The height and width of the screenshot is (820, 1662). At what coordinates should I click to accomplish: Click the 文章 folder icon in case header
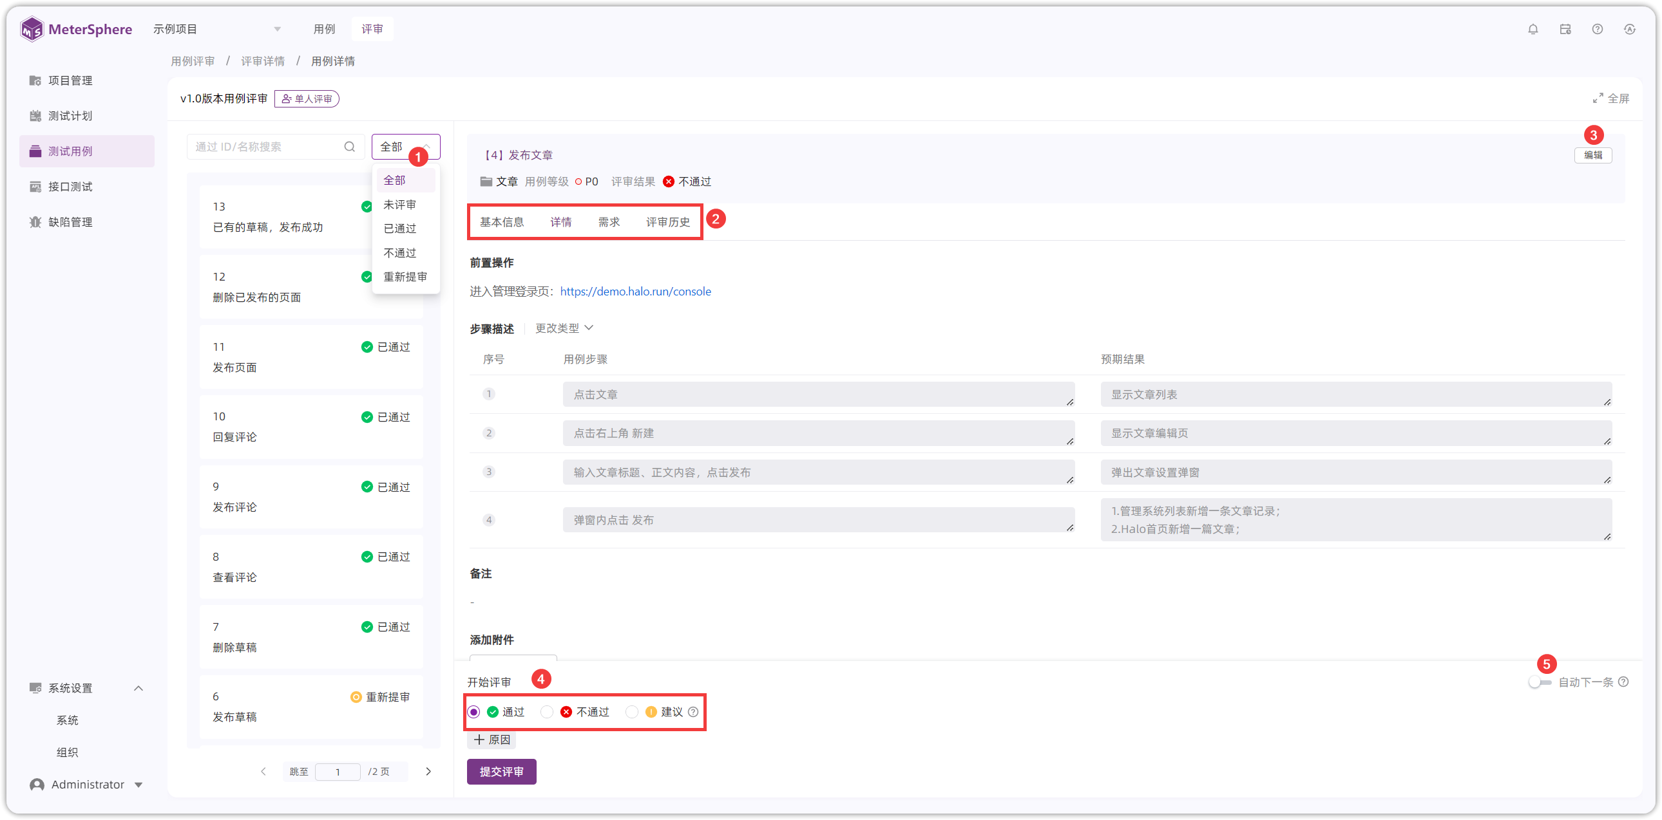486,181
